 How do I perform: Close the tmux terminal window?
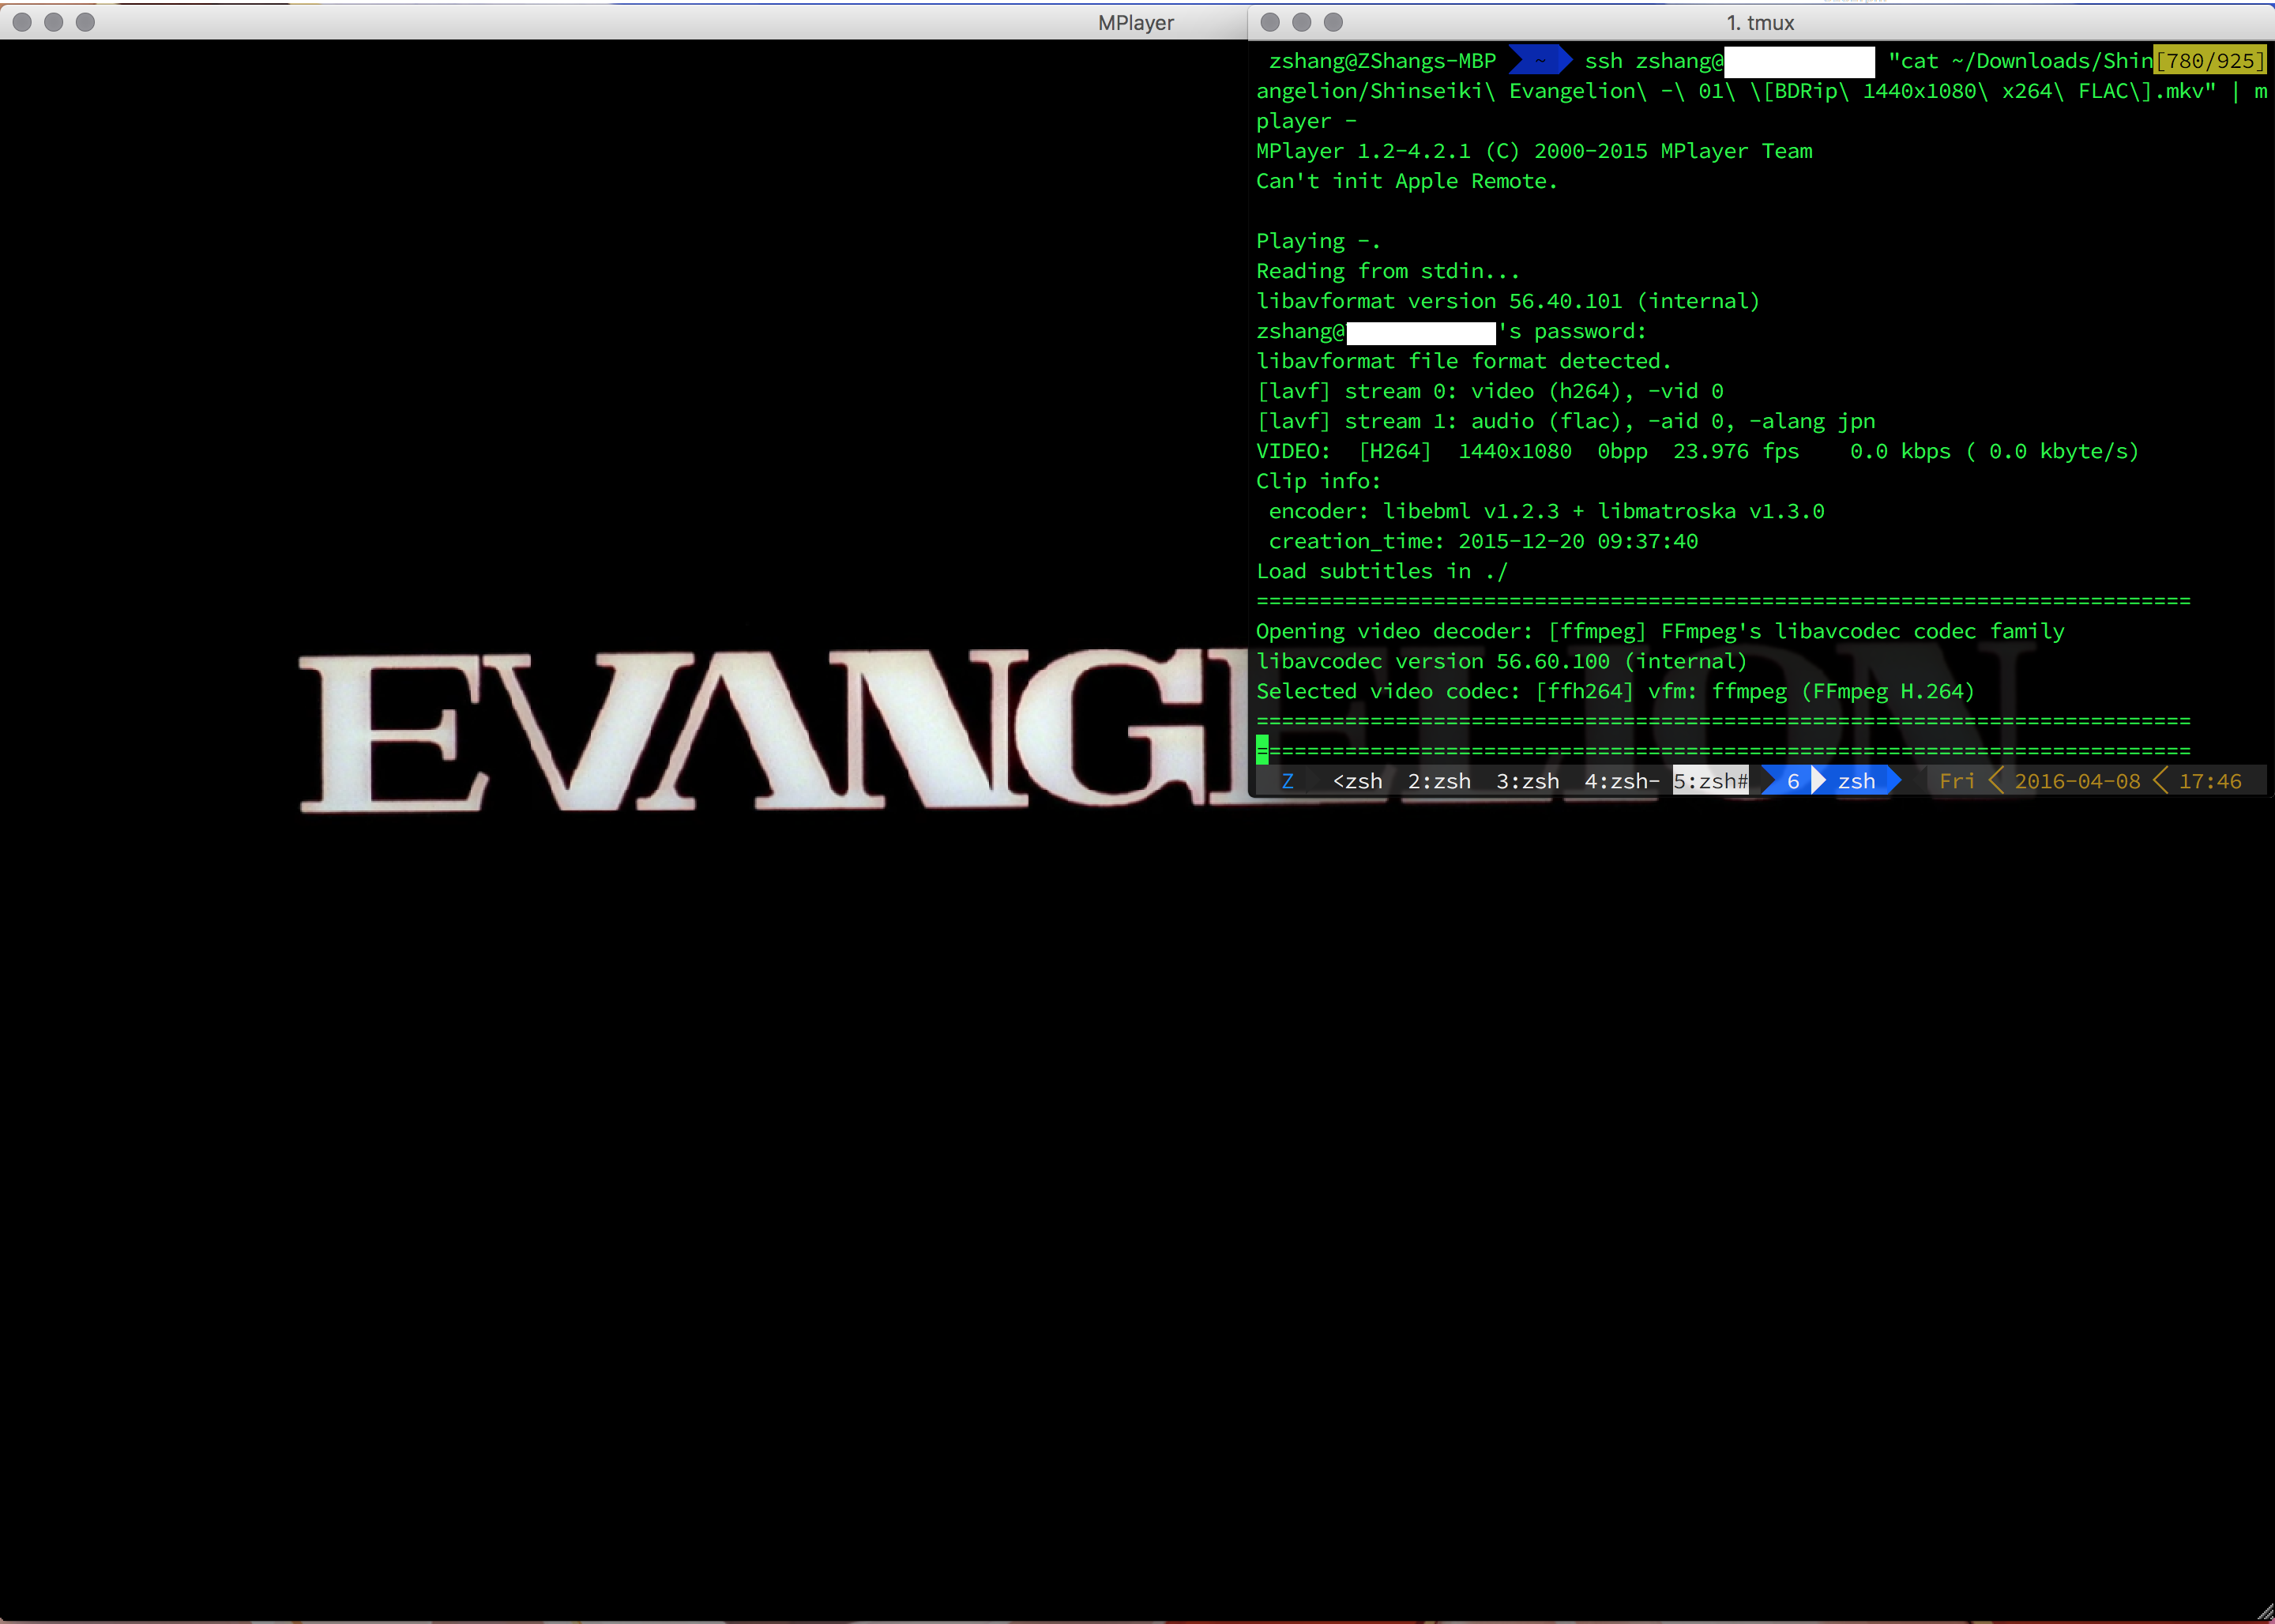(1270, 22)
